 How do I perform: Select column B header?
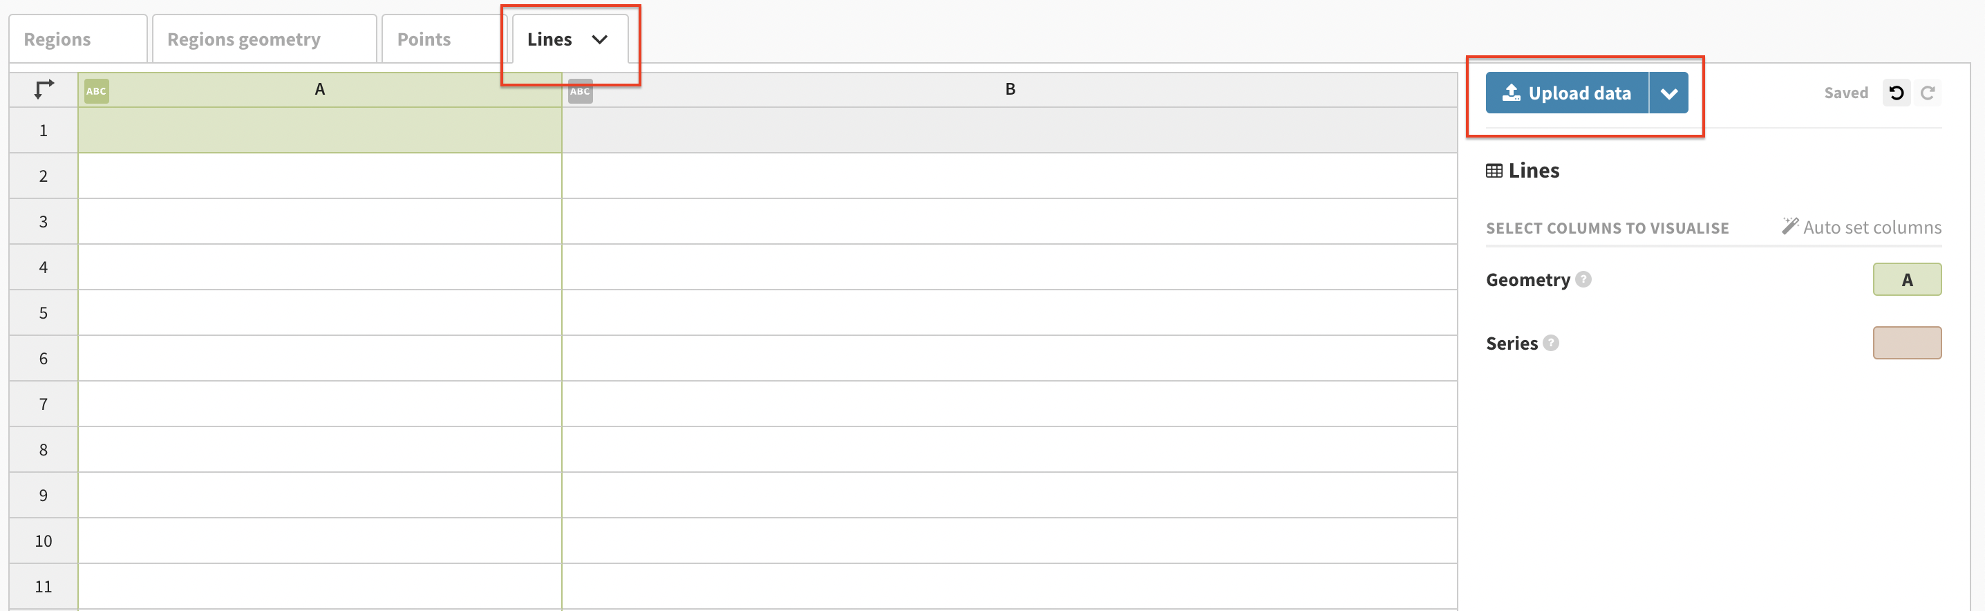point(1010,89)
